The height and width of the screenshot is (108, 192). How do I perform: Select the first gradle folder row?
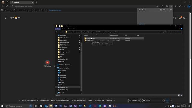click(x=114, y=38)
